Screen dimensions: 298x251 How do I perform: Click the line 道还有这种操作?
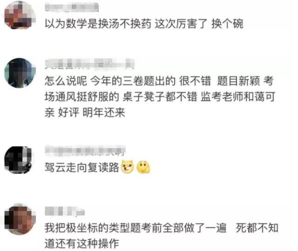pyautogui.click(x=82, y=244)
